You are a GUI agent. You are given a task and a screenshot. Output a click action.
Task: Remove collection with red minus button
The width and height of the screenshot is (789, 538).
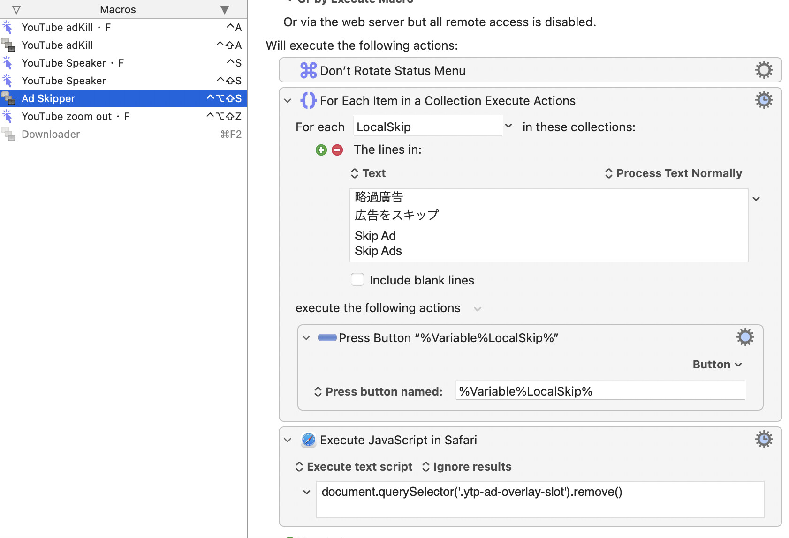(337, 150)
